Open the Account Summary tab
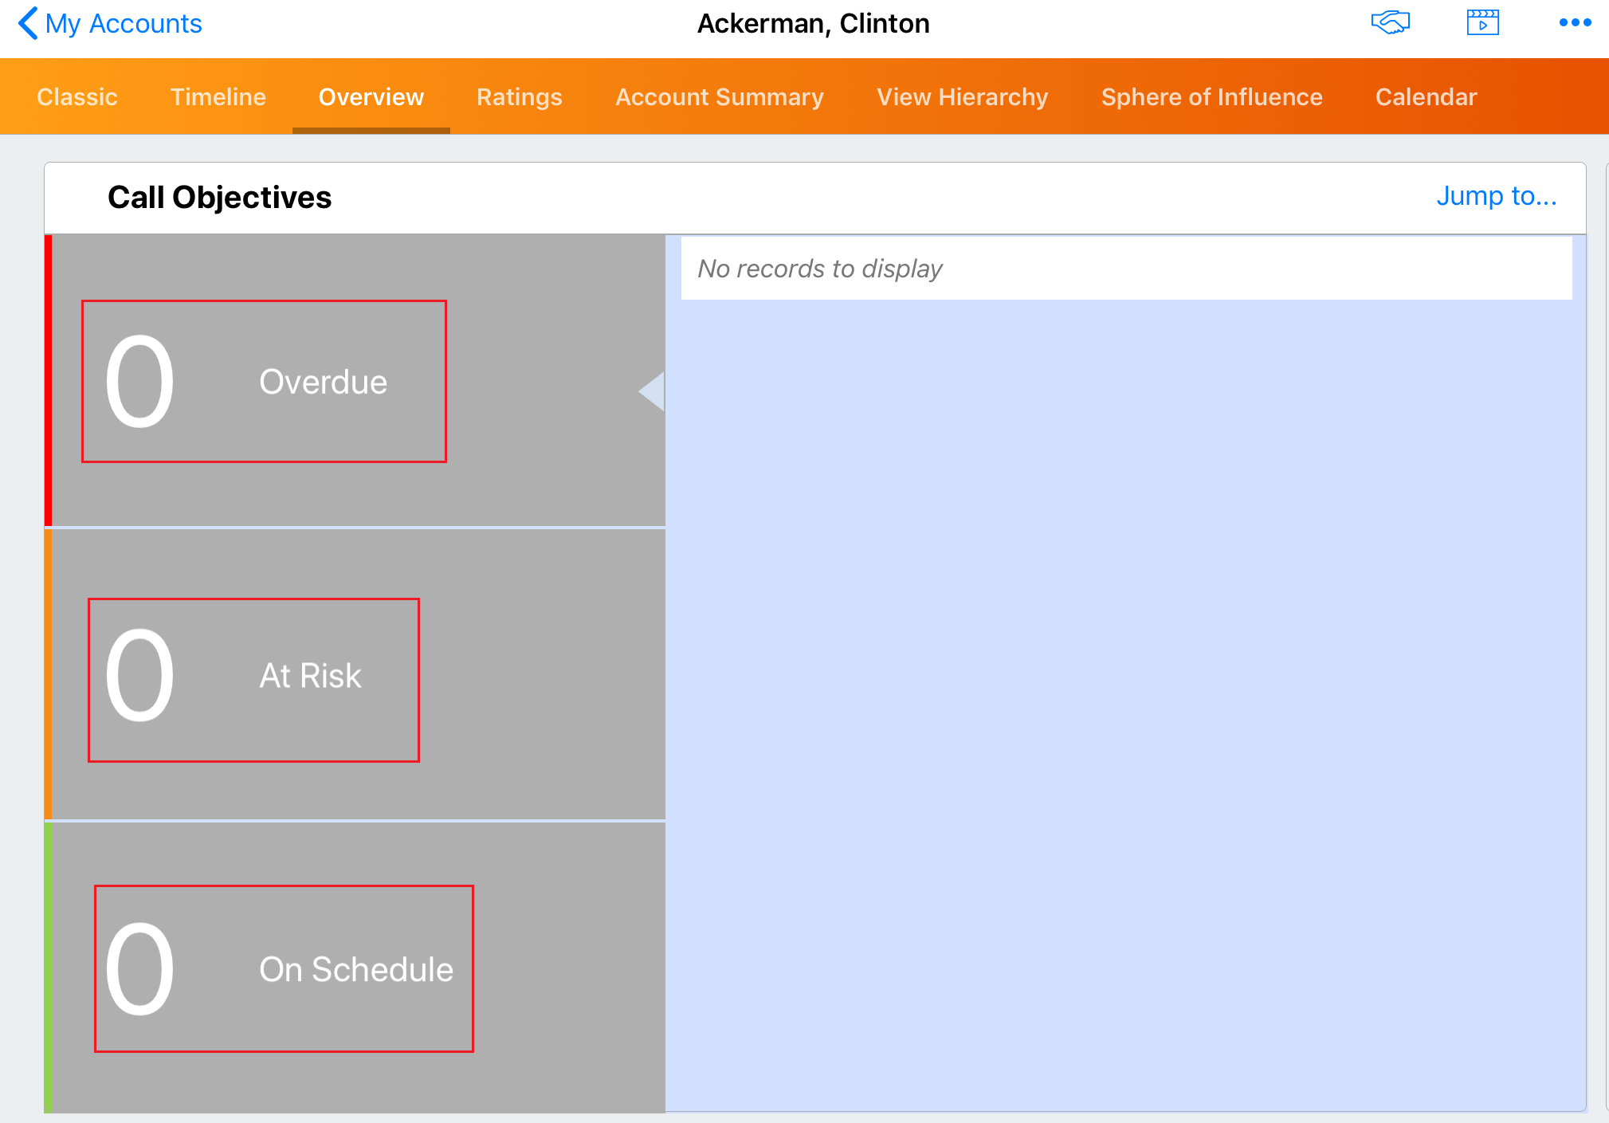The height and width of the screenshot is (1123, 1609). pos(719,97)
